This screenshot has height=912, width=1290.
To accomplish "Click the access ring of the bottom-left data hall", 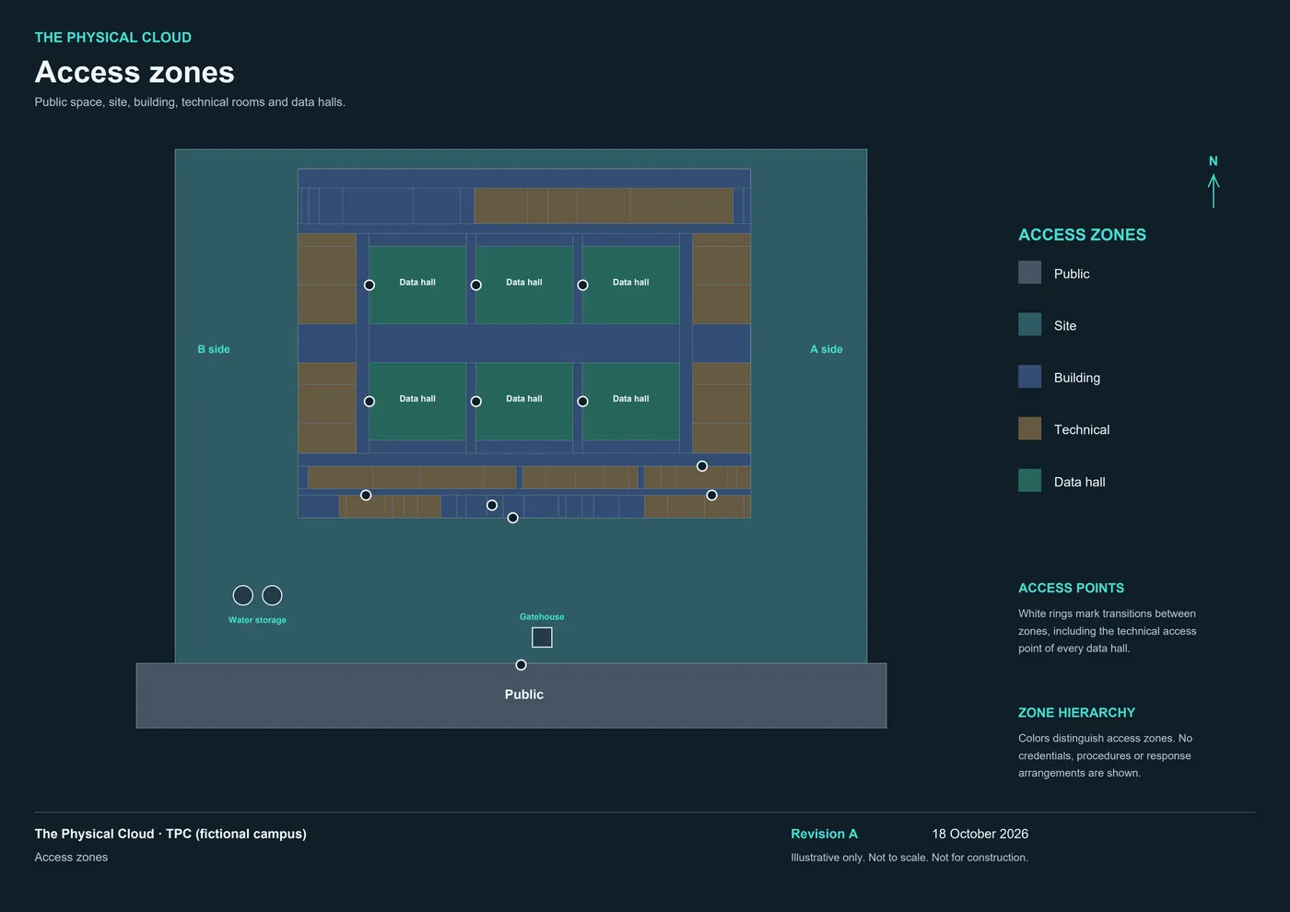I will [369, 402].
